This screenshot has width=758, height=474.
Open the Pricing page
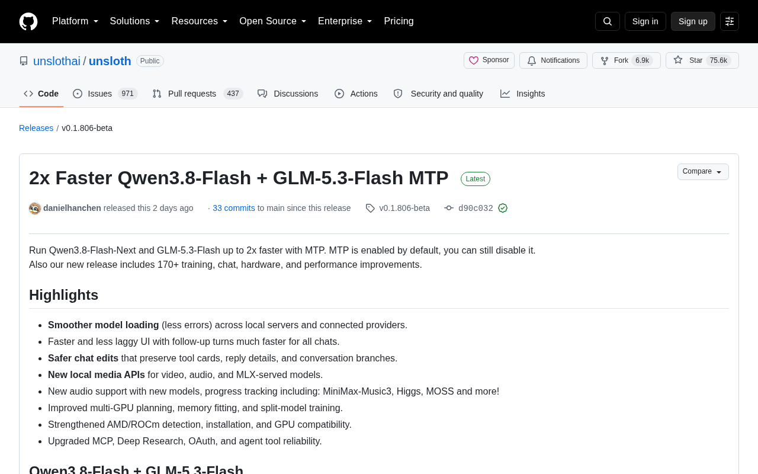pyautogui.click(x=399, y=21)
